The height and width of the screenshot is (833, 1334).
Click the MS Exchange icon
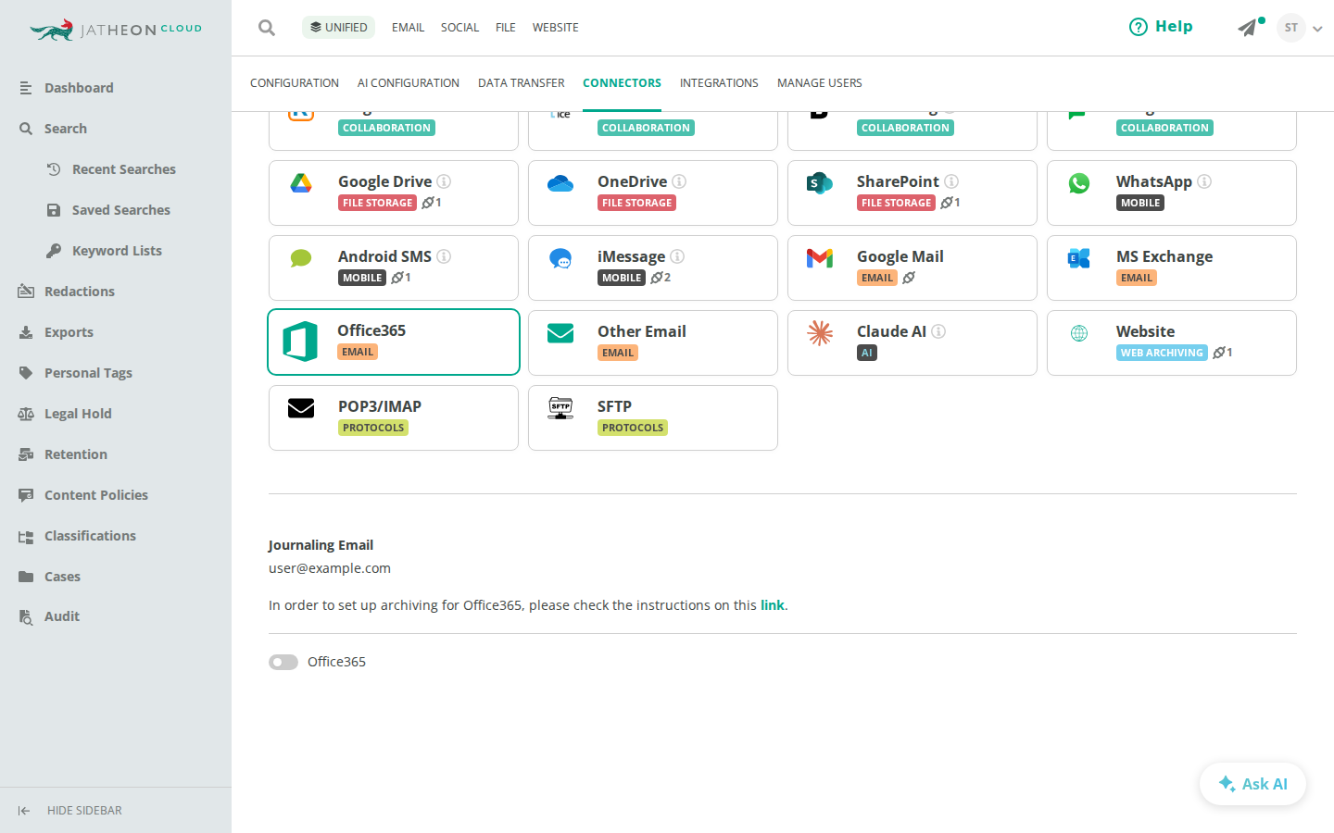click(1079, 258)
